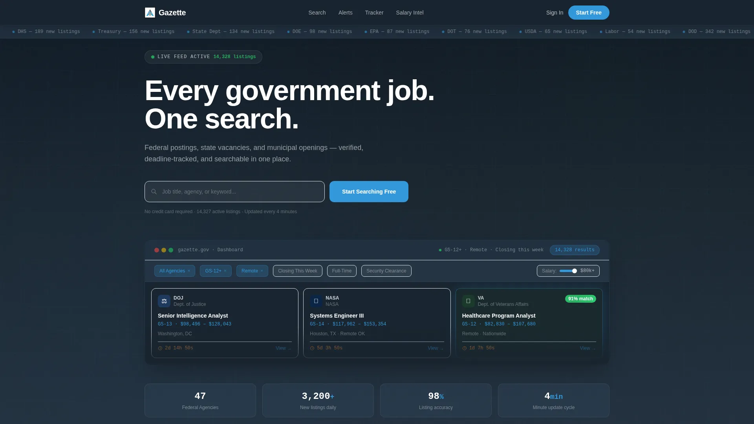View the Senior Intelligence Analyst listing
This screenshot has height=424, width=754.
(x=283, y=348)
